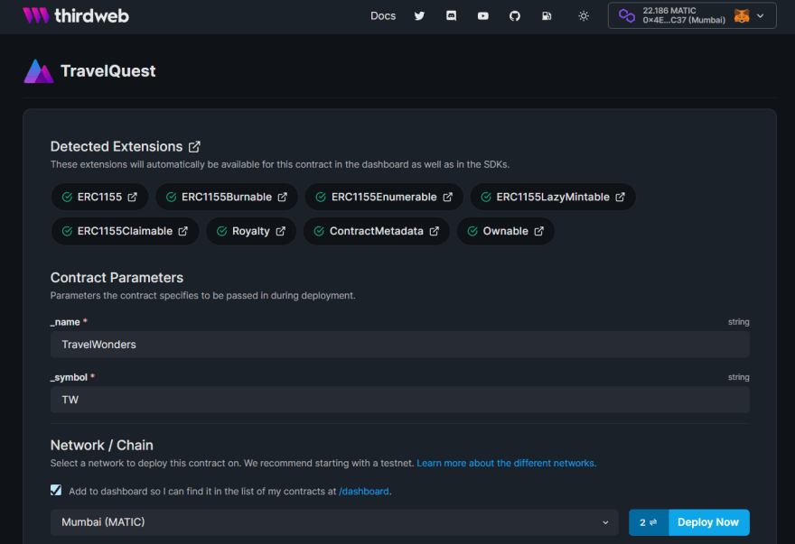Uncheck the Add to dashboard checkbox
The width and height of the screenshot is (795, 544).
tap(57, 491)
